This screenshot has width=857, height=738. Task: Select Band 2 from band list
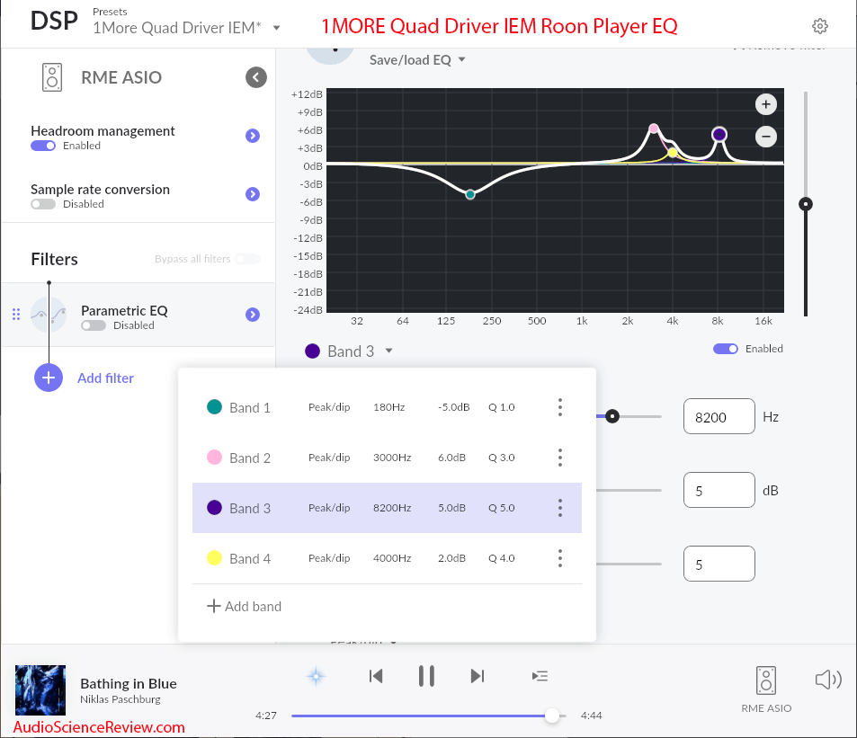point(387,458)
